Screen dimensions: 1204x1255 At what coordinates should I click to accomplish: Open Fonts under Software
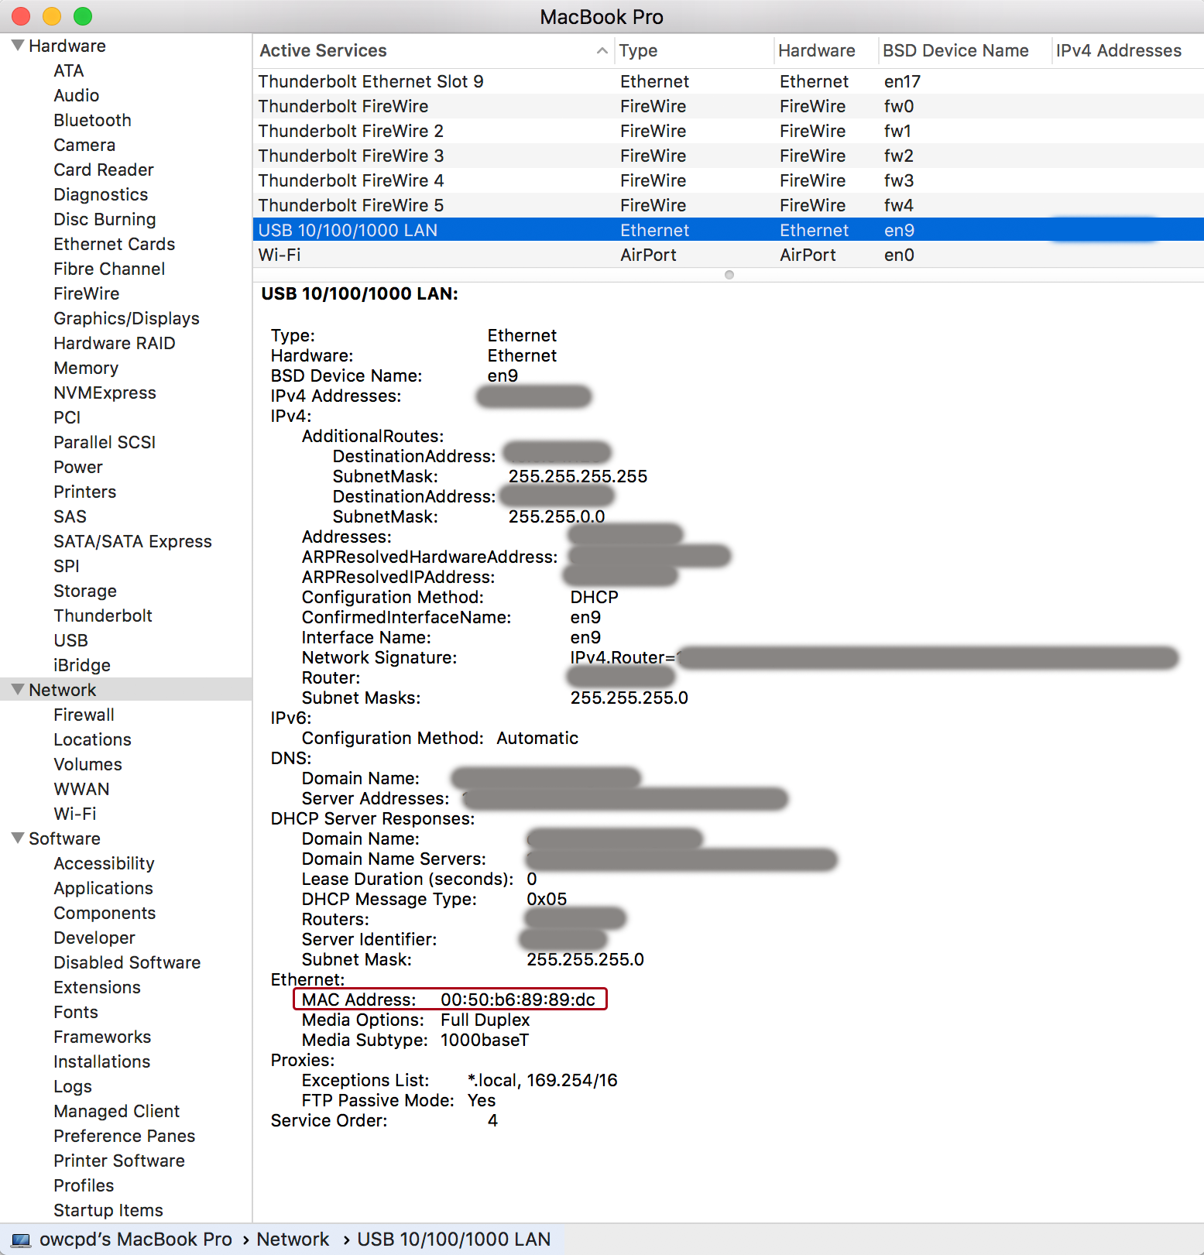76,1012
